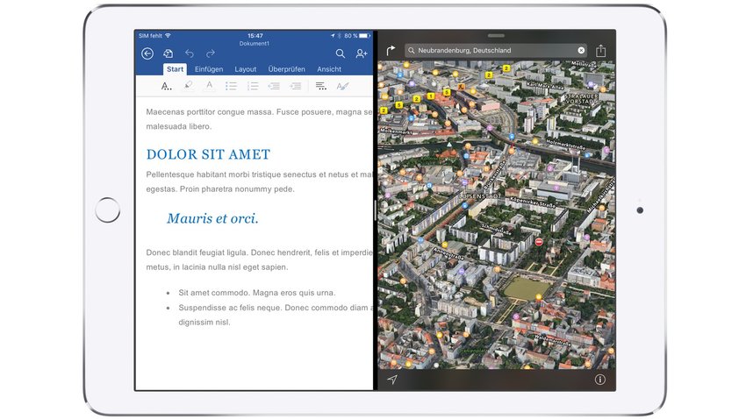Tap the paragraph starting Donec blandit feugiat
Image resolution: width=746 pixels, height=419 pixels.
tap(259, 259)
